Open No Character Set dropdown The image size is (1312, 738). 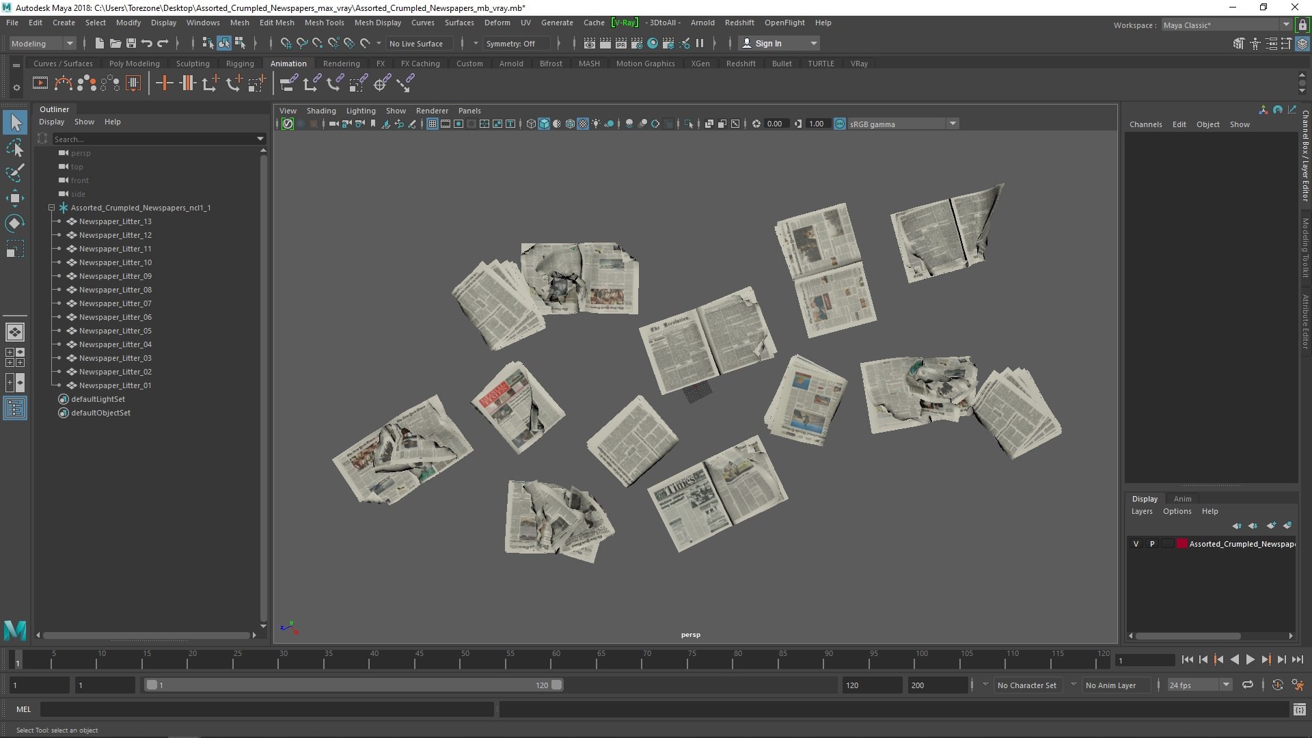(1026, 685)
